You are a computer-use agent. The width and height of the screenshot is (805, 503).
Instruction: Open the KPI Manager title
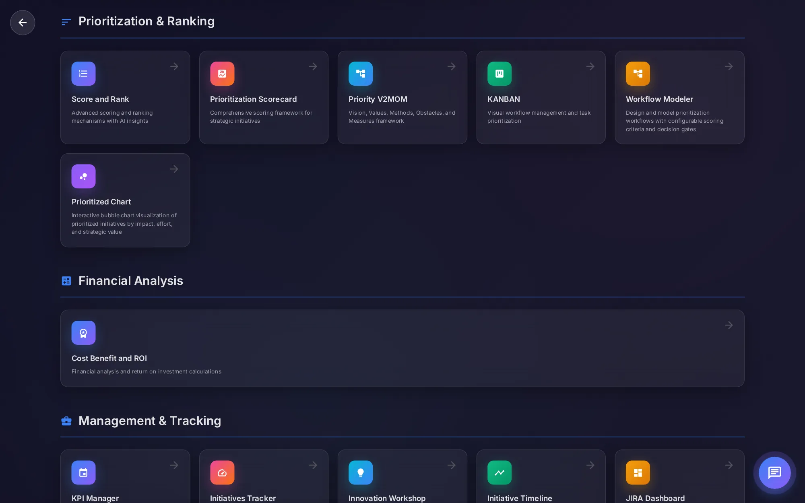coord(95,498)
